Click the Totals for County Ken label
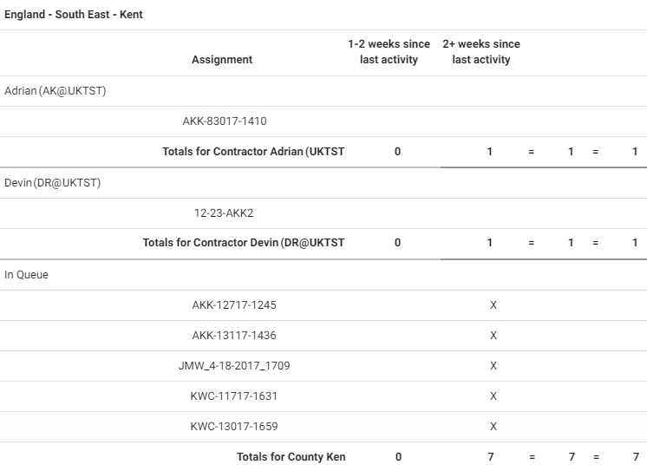Screen dimensions: 647x471 pos(291,457)
